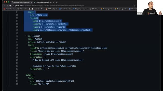
Task: Click 'delivered by FLux to the Pulumi operator'
Action: click(54, 66)
